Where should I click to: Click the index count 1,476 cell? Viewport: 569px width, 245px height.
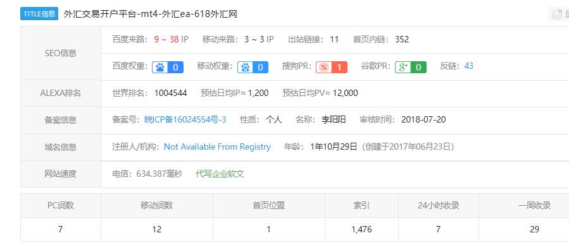(361, 229)
